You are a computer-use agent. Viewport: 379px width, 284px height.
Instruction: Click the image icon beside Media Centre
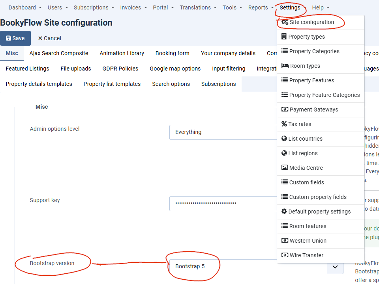pyautogui.click(x=285, y=167)
